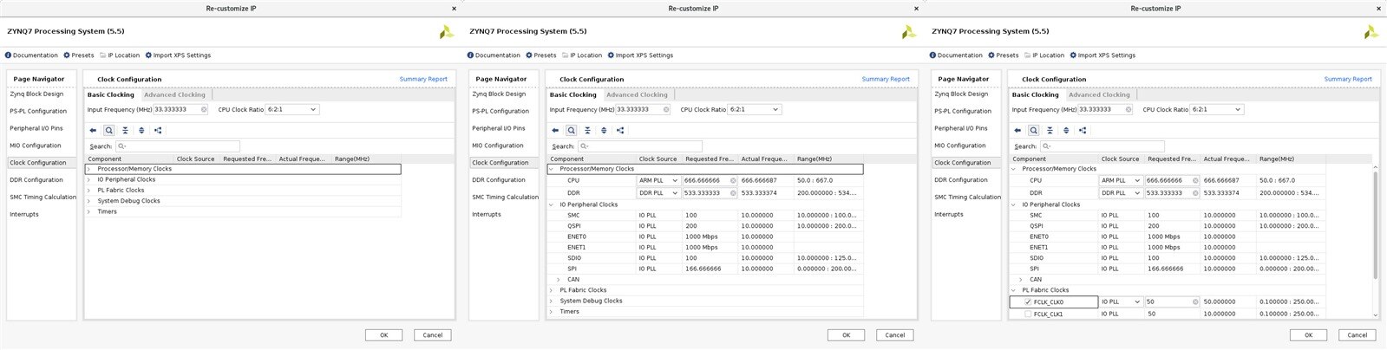Toggle the search magnifier icon in middle dialog

coord(571,130)
